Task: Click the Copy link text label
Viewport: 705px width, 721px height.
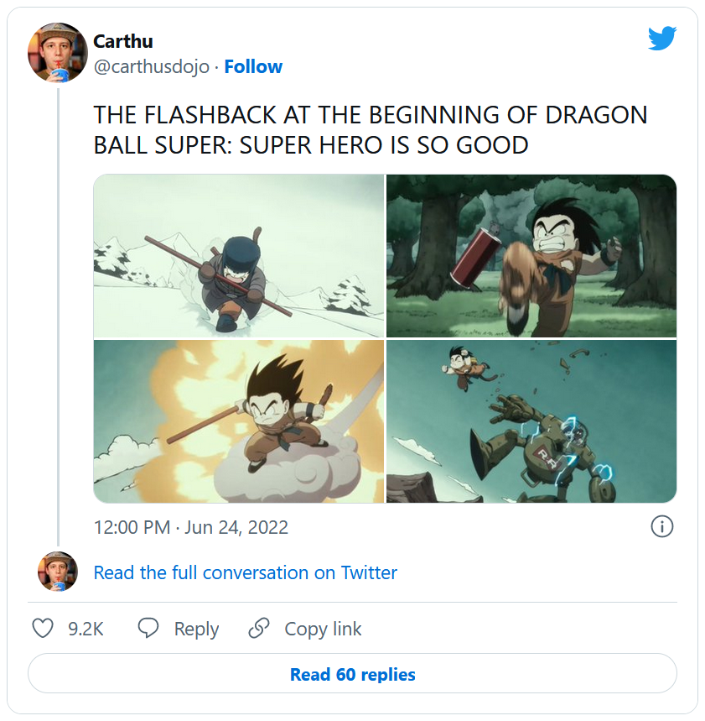Action: coord(323,629)
